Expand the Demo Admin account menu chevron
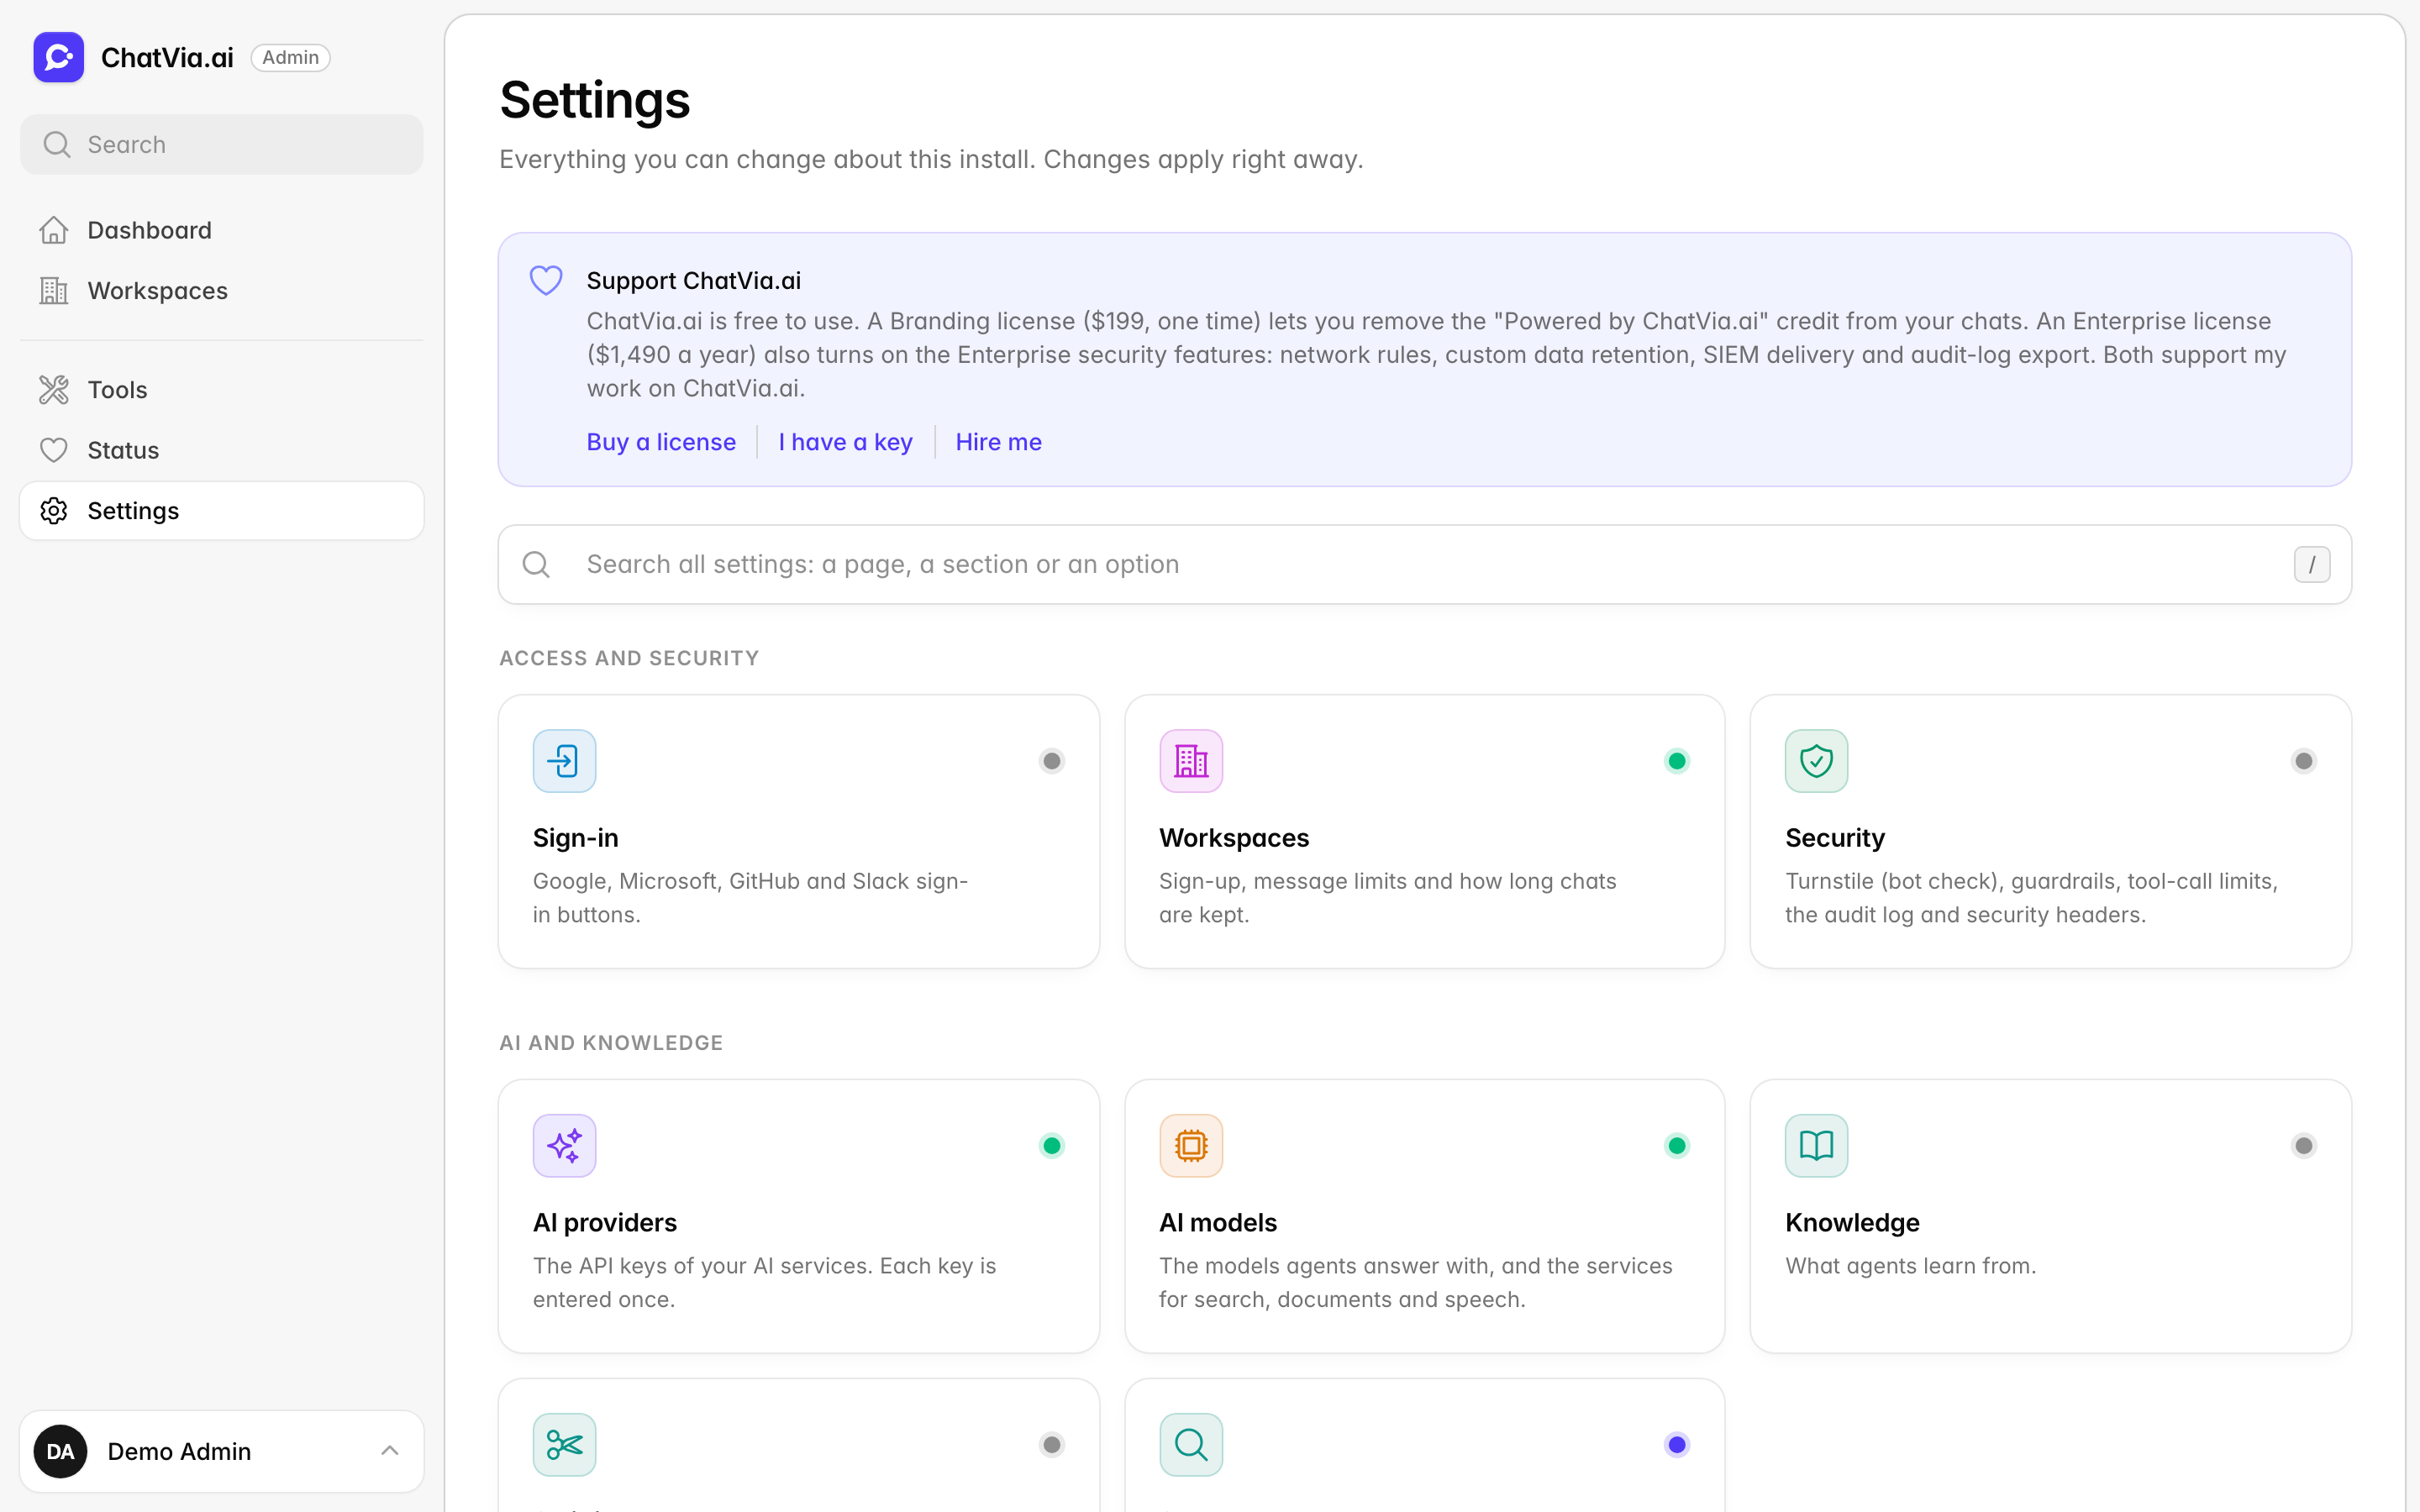The width and height of the screenshot is (2420, 1512). click(390, 1451)
